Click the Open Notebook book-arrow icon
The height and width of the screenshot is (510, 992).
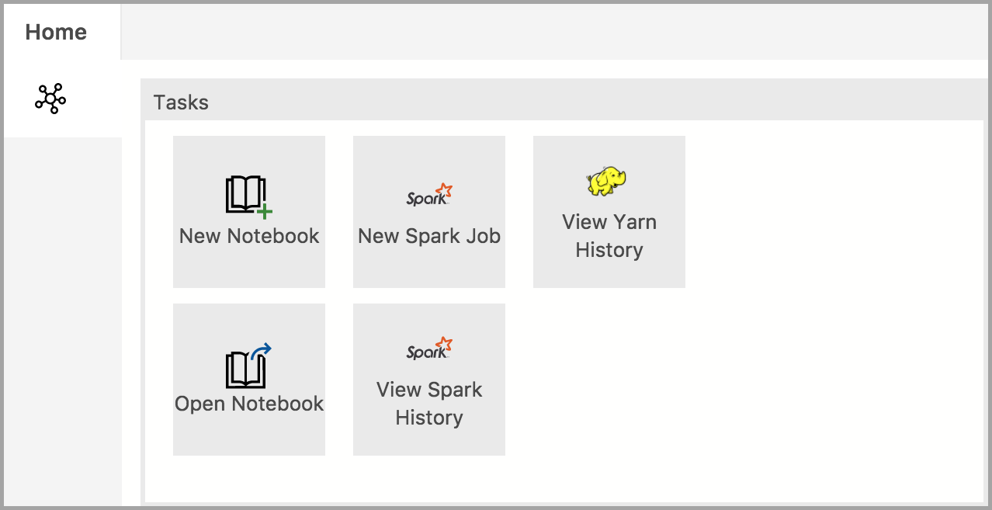248,366
